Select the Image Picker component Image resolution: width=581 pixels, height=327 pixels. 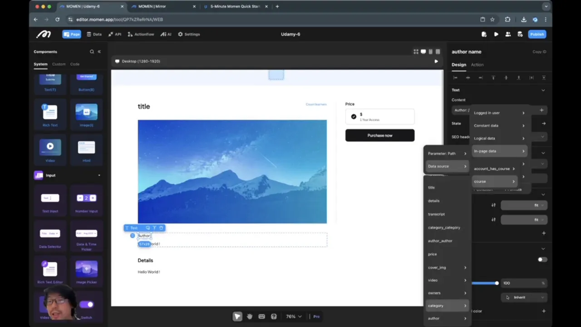pyautogui.click(x=86, y=272)
